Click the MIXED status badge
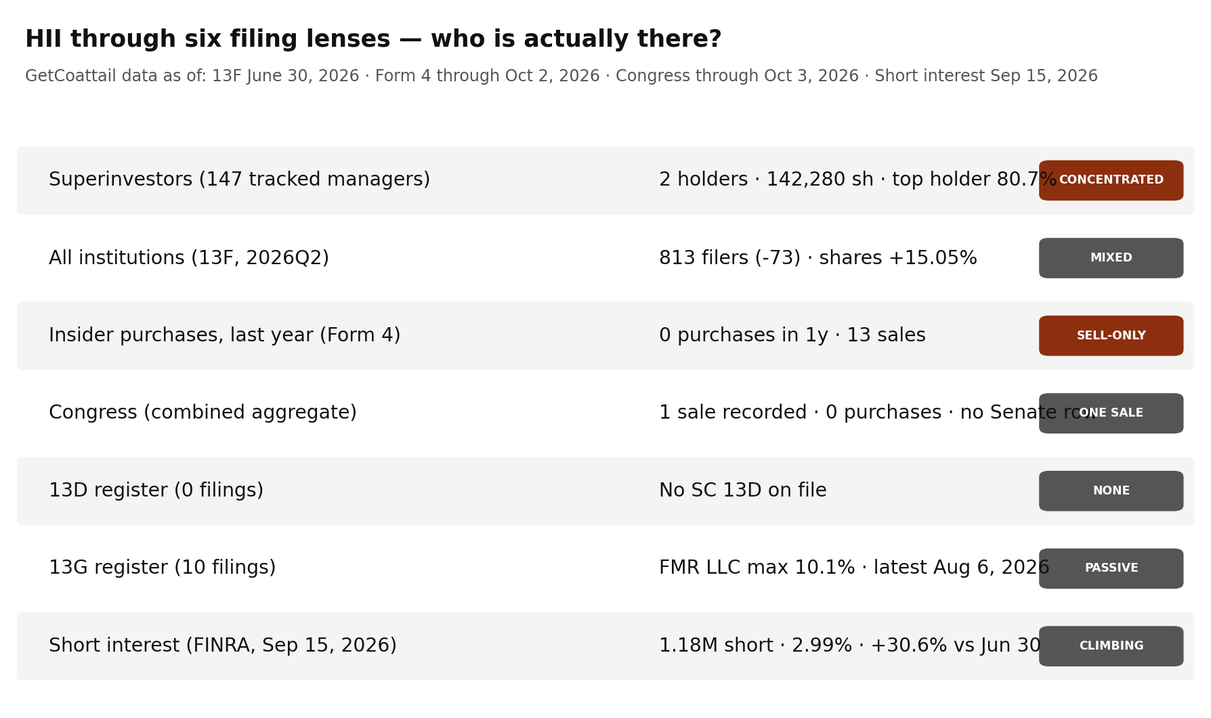Image resolution: width=1211 pixels, height=718 pixels. pos(1111,258)
